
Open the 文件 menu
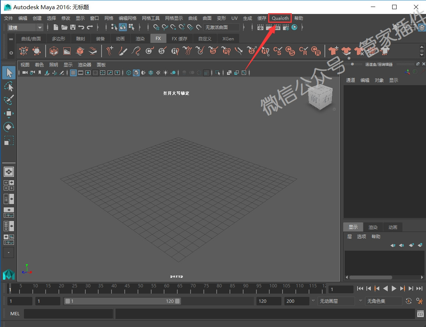[x=8, y=18]
